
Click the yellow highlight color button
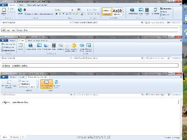click(x=77, y=14)
